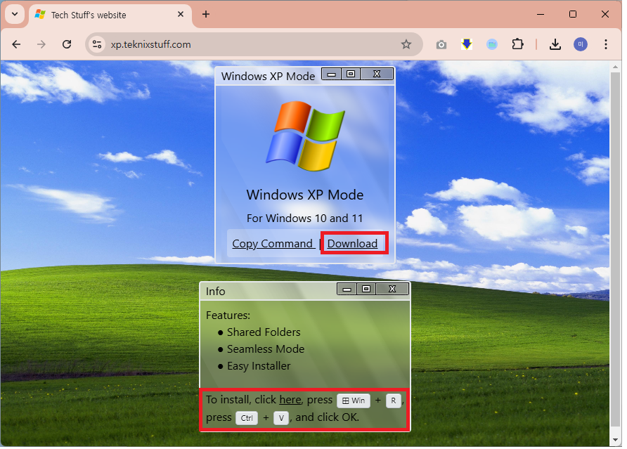Click the 'Seamless Mode' feature text
This screenshot has height=449, width=627.
(266, 349)
